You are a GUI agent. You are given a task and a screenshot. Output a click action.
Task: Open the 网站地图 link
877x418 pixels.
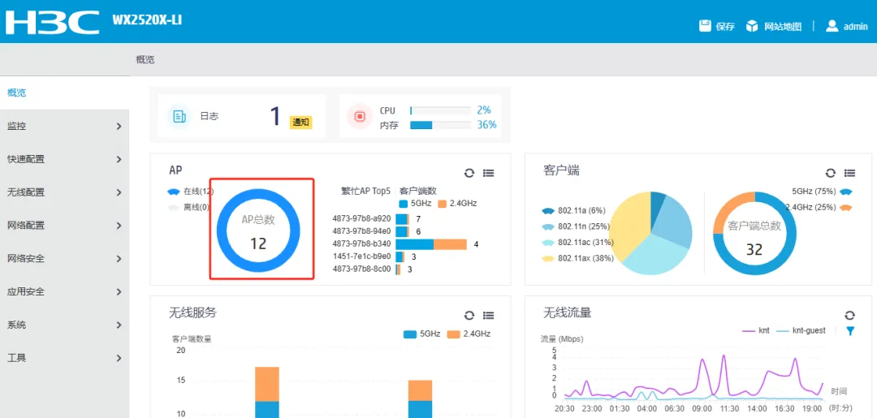pyautogui.click(x=783, y=26)
